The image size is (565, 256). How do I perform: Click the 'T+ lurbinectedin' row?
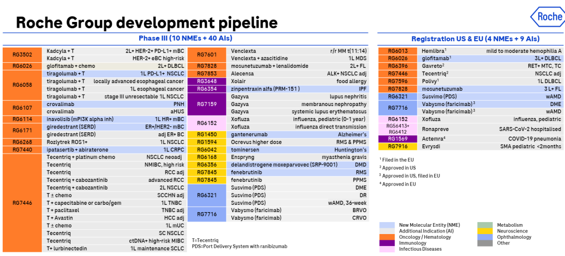coord(115,248)
